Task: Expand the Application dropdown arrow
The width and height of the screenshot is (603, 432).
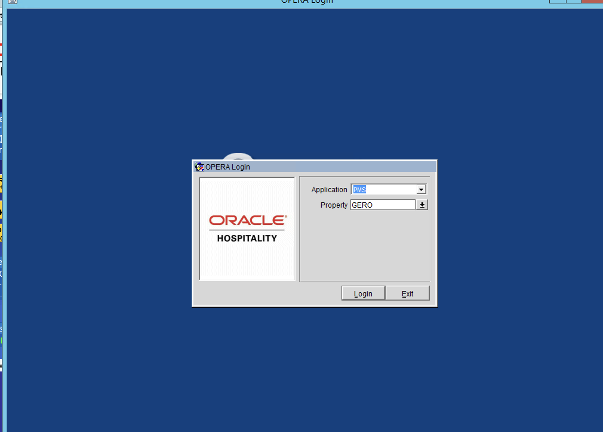Action: (x=421, y=189)
